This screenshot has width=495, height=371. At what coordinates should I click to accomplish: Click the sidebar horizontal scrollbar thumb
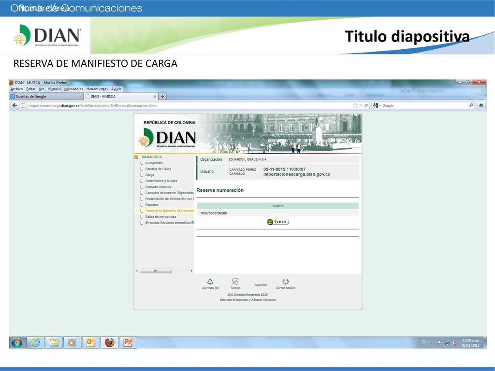[156, 271]
